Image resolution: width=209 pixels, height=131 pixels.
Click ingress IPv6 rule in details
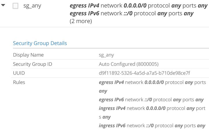[152, 126]
